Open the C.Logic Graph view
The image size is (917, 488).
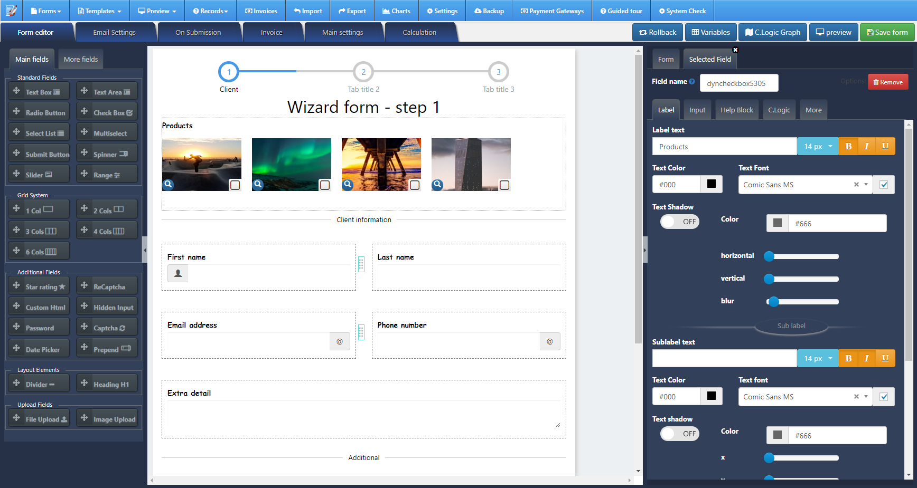click(x=773, y=32)
